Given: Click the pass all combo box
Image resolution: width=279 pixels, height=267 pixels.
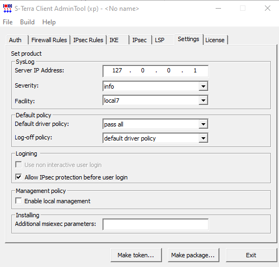Looking at the screenshot, I should click(155, 124).
